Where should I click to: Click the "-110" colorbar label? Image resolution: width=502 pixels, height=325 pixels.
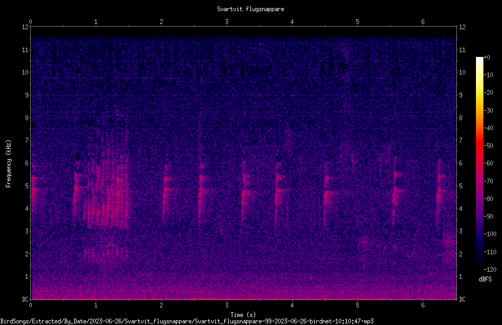pos(490,252)
